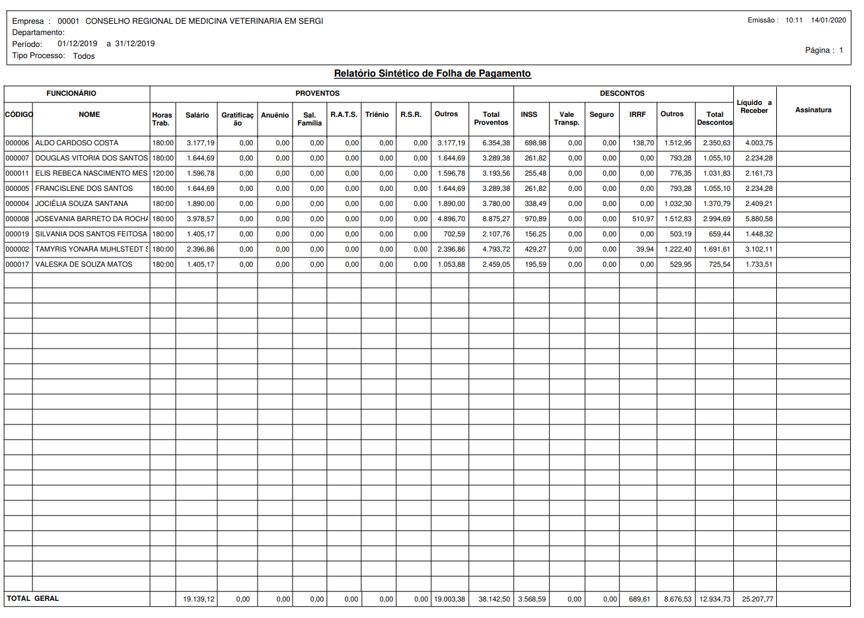Click Josevania's salary value 3.978,57
Viewport: 864px width, 618px height.
pos(201,219)
